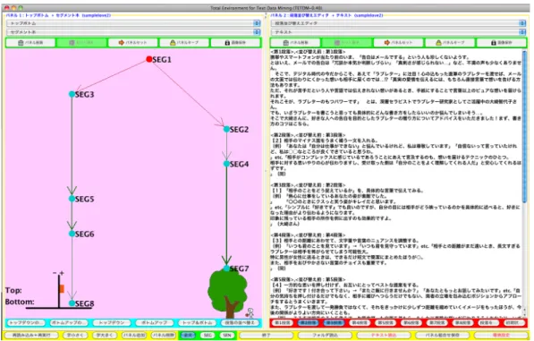534x341 pixels.
Task: Click the パネル追加 button
Action: pos(134,336)
